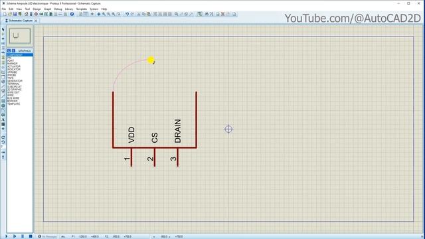Click the Pause simulation button
This screenshot has width=425, height=239.
[x=23, y=236]
